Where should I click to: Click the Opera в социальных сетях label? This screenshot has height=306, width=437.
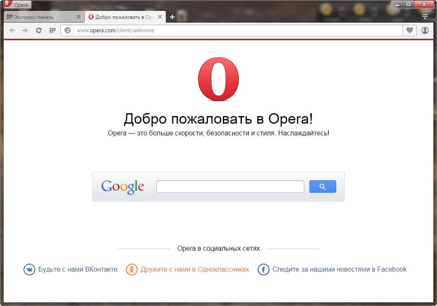pyautogui.click(x=218, y=249)
